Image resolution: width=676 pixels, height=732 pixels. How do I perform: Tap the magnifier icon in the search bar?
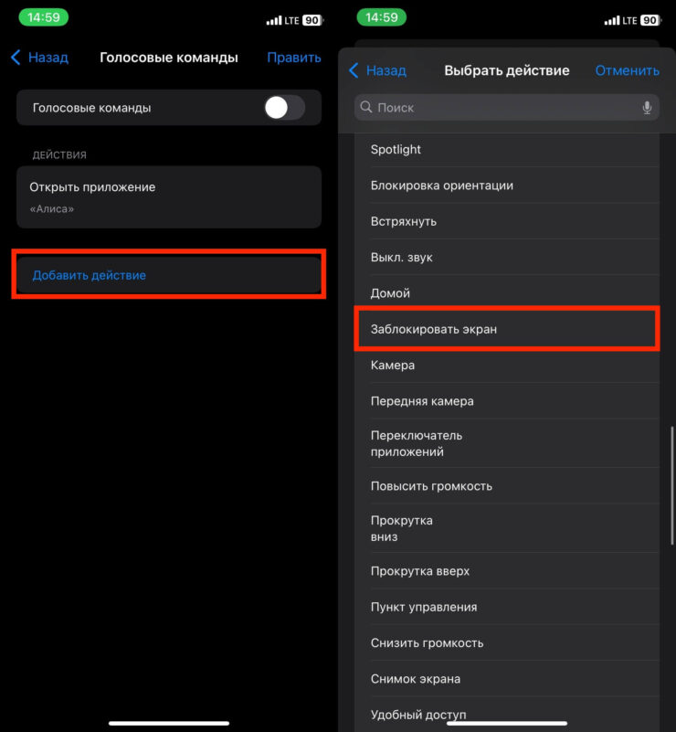coord(366,108)
